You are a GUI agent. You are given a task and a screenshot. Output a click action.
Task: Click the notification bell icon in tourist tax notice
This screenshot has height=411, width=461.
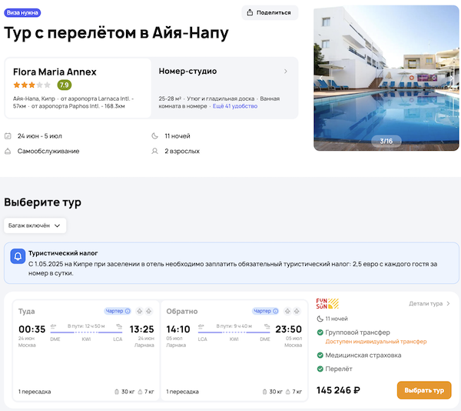18,257
